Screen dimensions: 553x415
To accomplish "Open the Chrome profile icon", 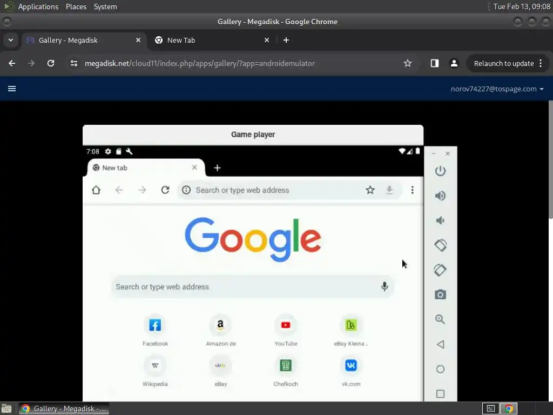I will click(x=454, y=64).
